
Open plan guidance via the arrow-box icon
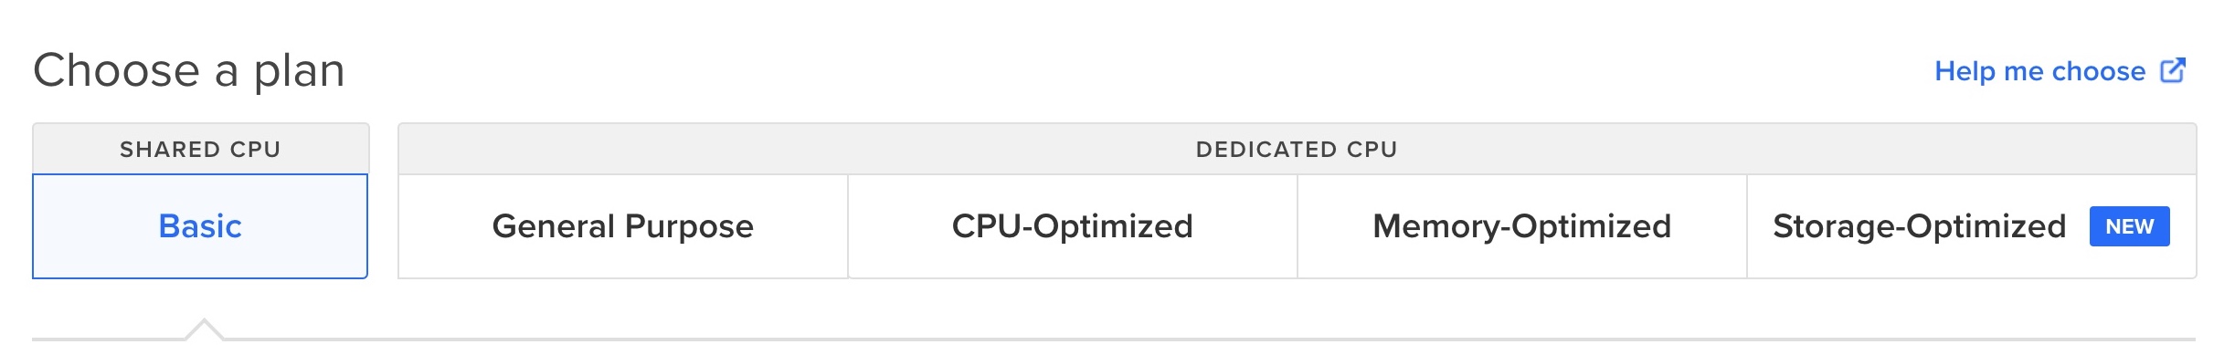pos(2172,70)
